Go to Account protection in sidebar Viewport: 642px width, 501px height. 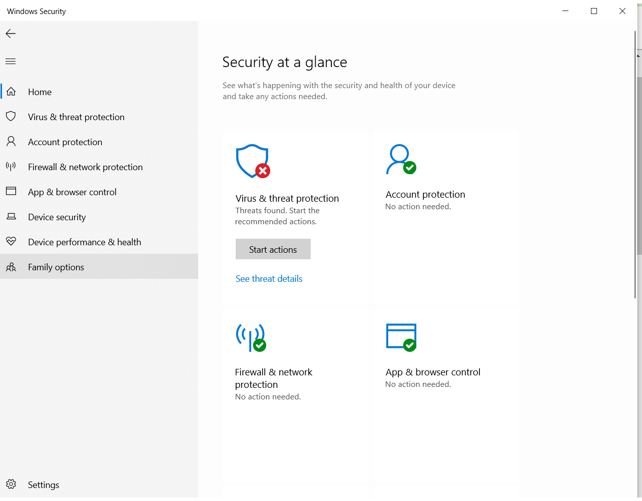(99, 142)
